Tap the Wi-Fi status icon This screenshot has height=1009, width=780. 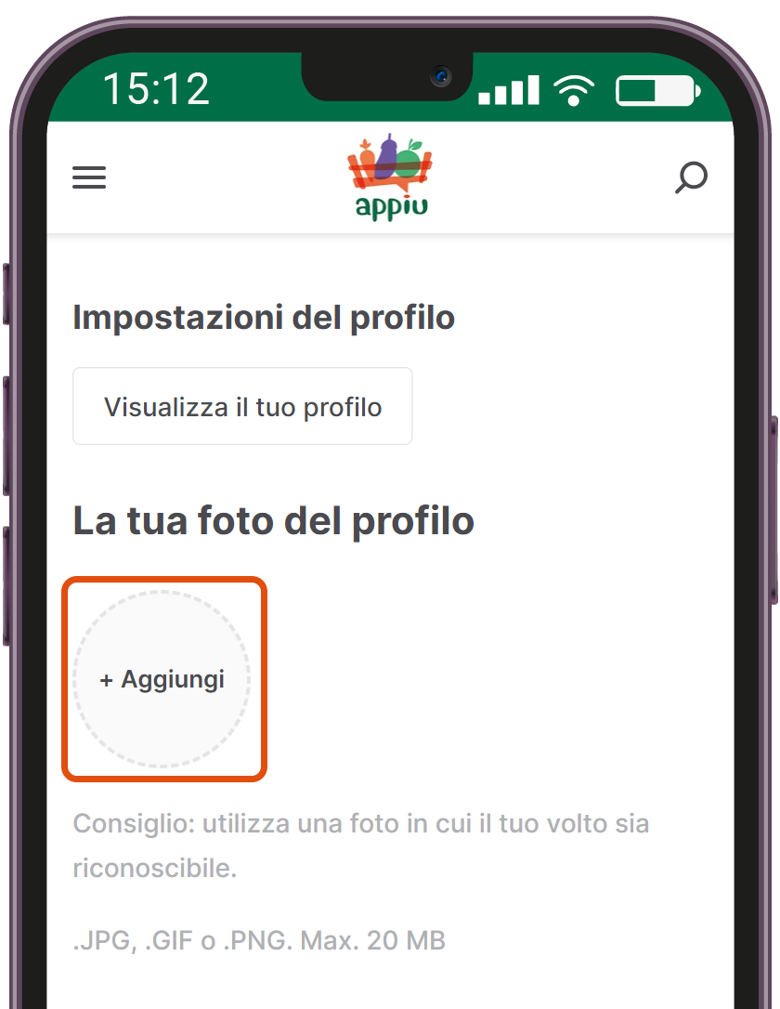pyautogui.click(x=574, y=89)
